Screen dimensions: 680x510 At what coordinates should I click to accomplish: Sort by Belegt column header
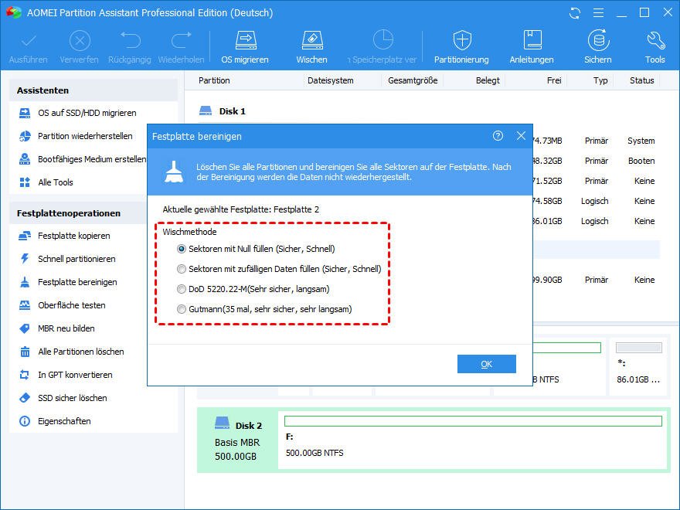coord(488,80)
